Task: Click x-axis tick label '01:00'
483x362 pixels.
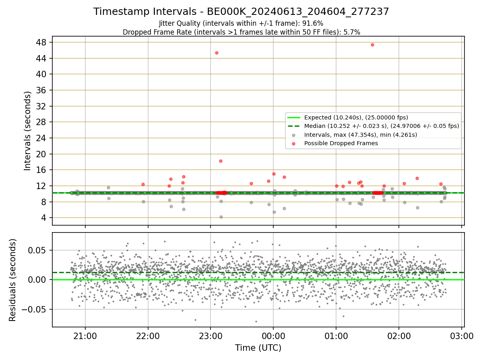Action: point(336,335)
